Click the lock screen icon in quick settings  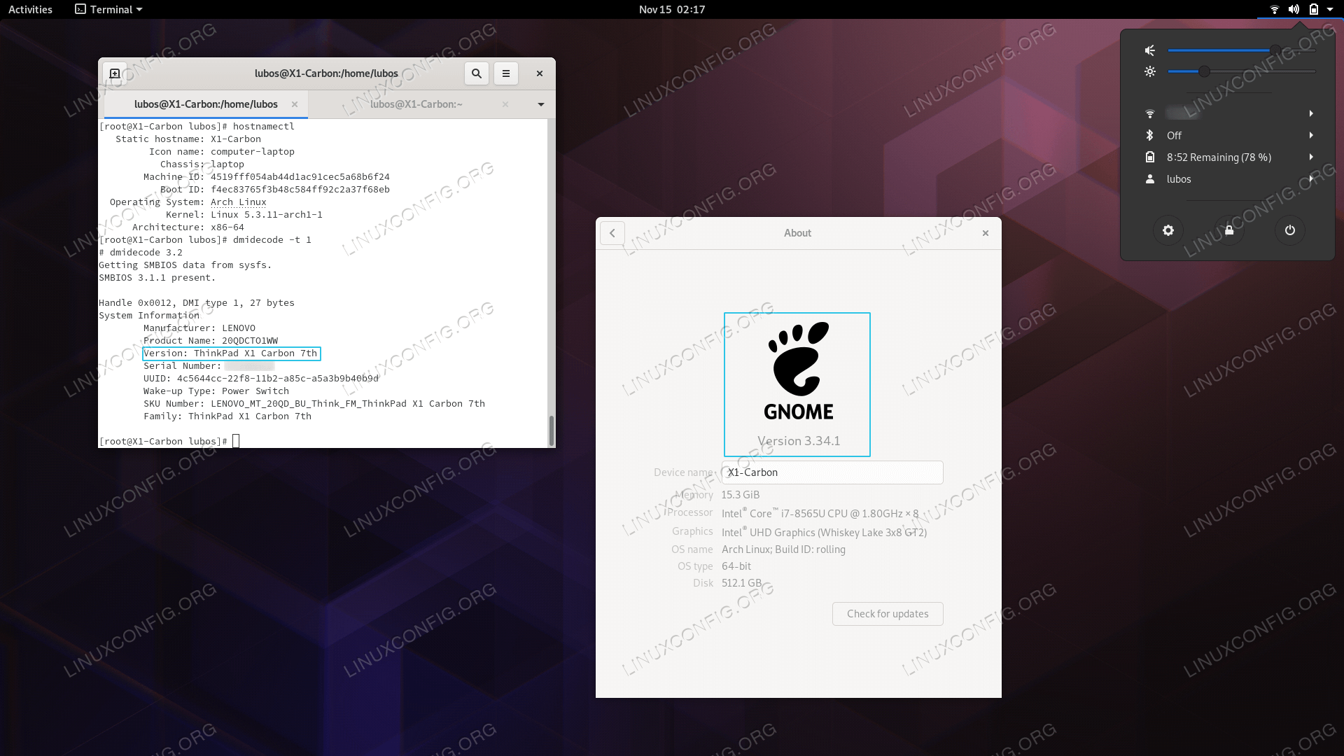[x=1229, y=230]
